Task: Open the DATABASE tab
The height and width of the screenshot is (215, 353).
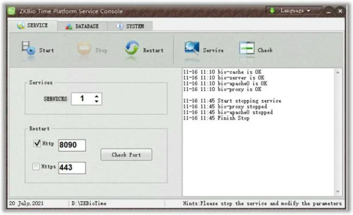Action: (82, 26)
